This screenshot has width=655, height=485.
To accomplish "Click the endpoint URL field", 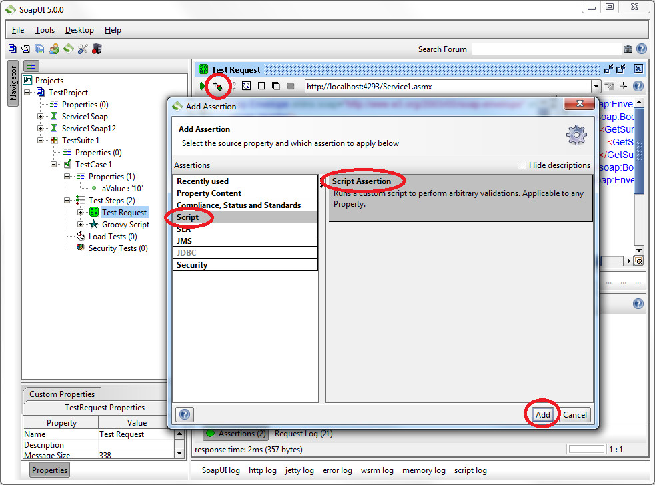I will point(448,87).
